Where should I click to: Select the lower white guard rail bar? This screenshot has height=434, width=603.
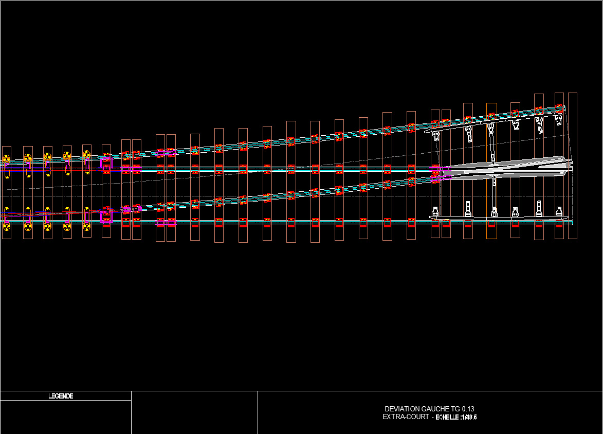click(499, 218)
